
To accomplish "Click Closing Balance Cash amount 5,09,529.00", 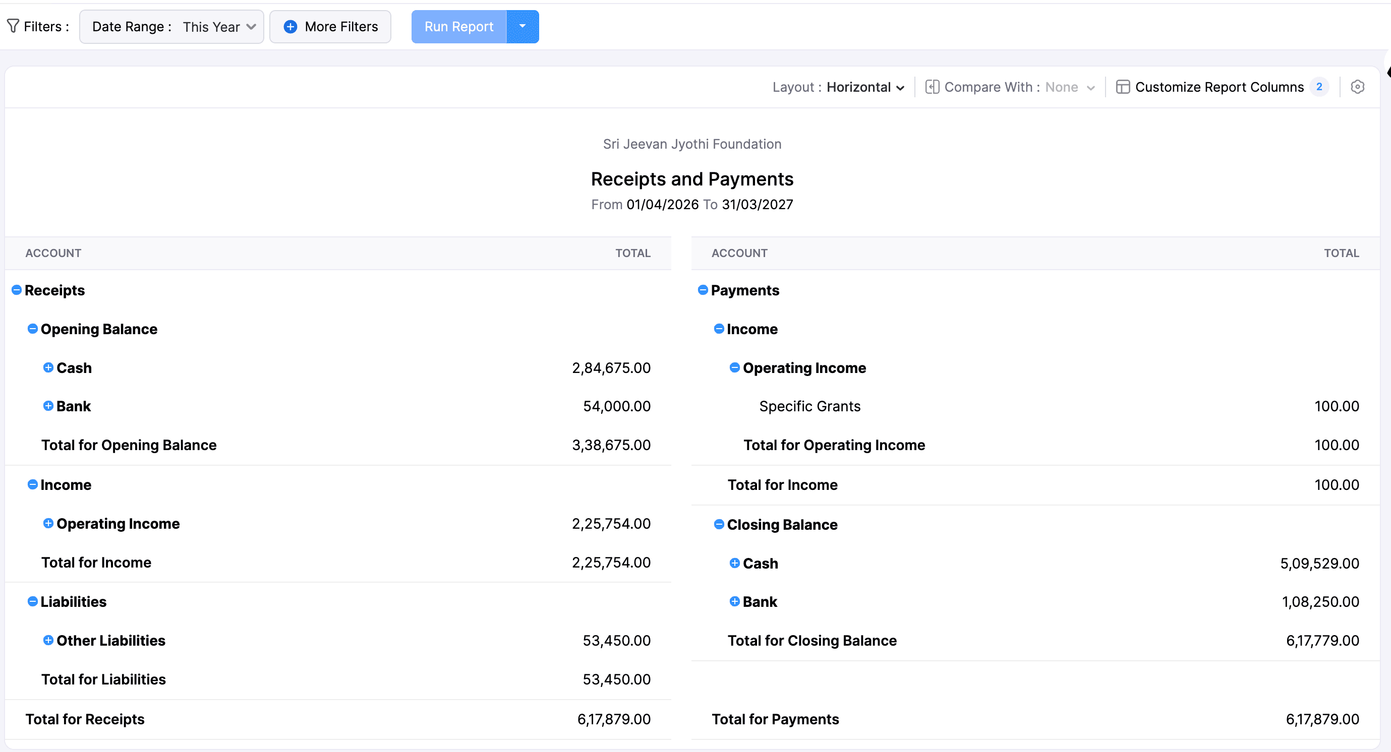I will click(x=1320, y=563).
